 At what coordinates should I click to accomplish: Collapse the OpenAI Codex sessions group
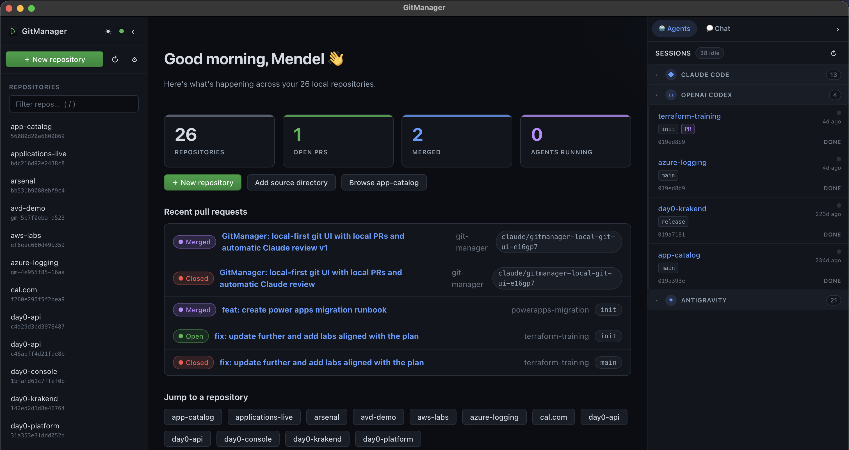click(748, 95)
